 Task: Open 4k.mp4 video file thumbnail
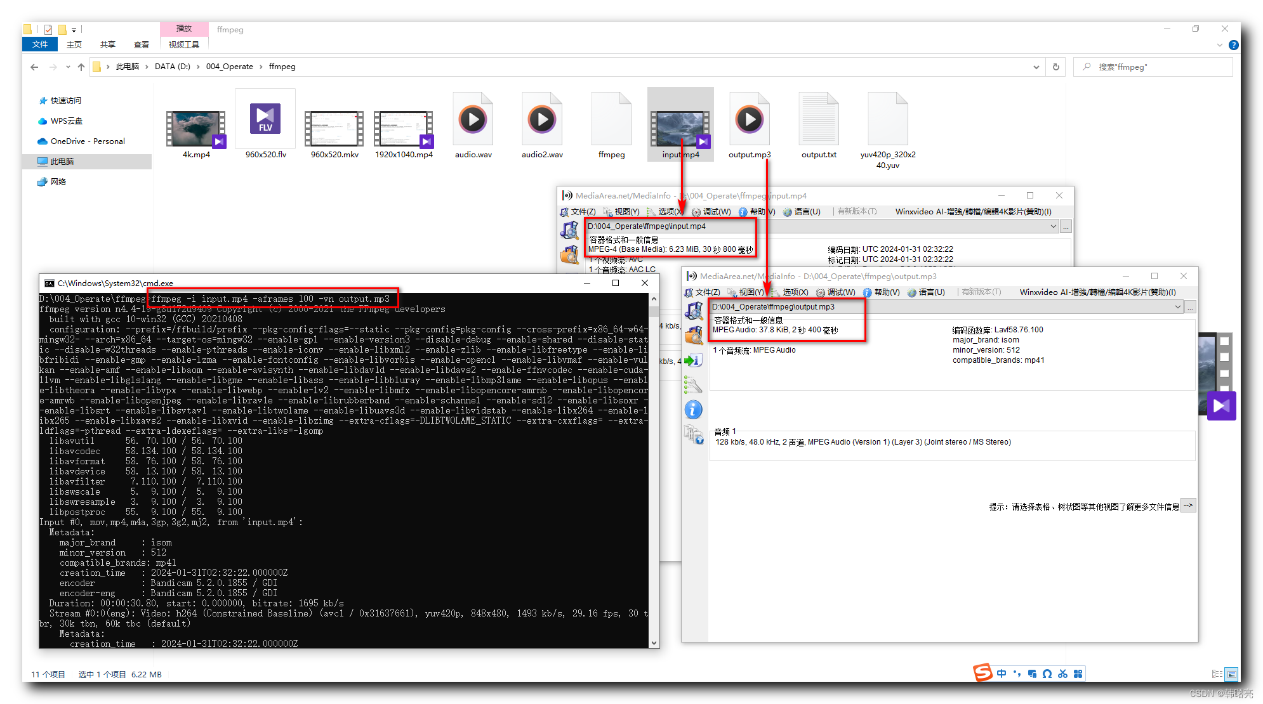196,129
